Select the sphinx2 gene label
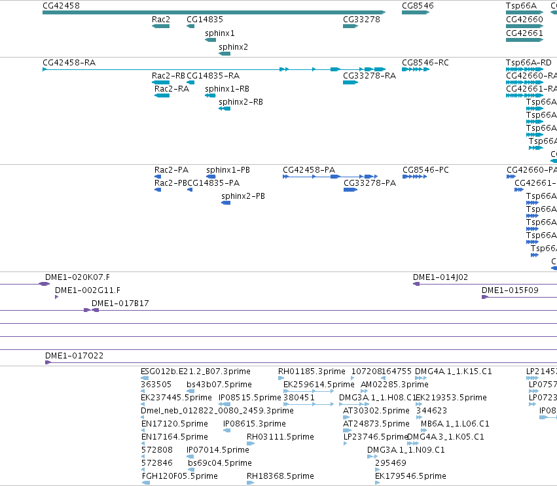557x486 pixels. [x=233, y=47]
